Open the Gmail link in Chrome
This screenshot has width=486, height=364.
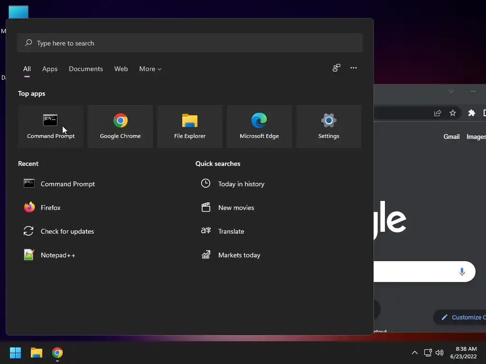pyautogui.click(x=451, y=136)
